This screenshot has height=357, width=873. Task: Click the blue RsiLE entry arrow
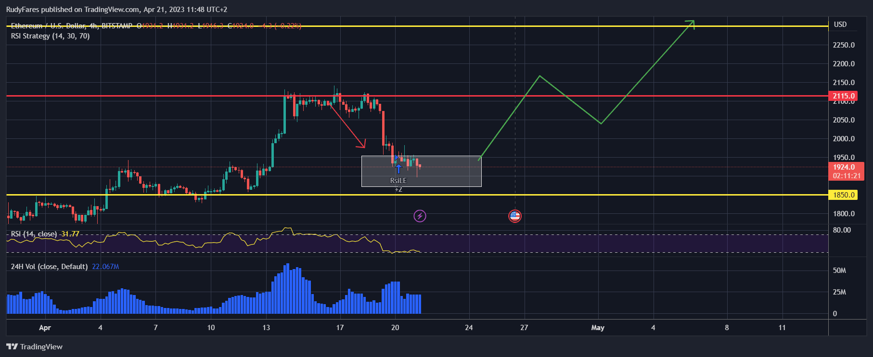[x=398, y=169]
